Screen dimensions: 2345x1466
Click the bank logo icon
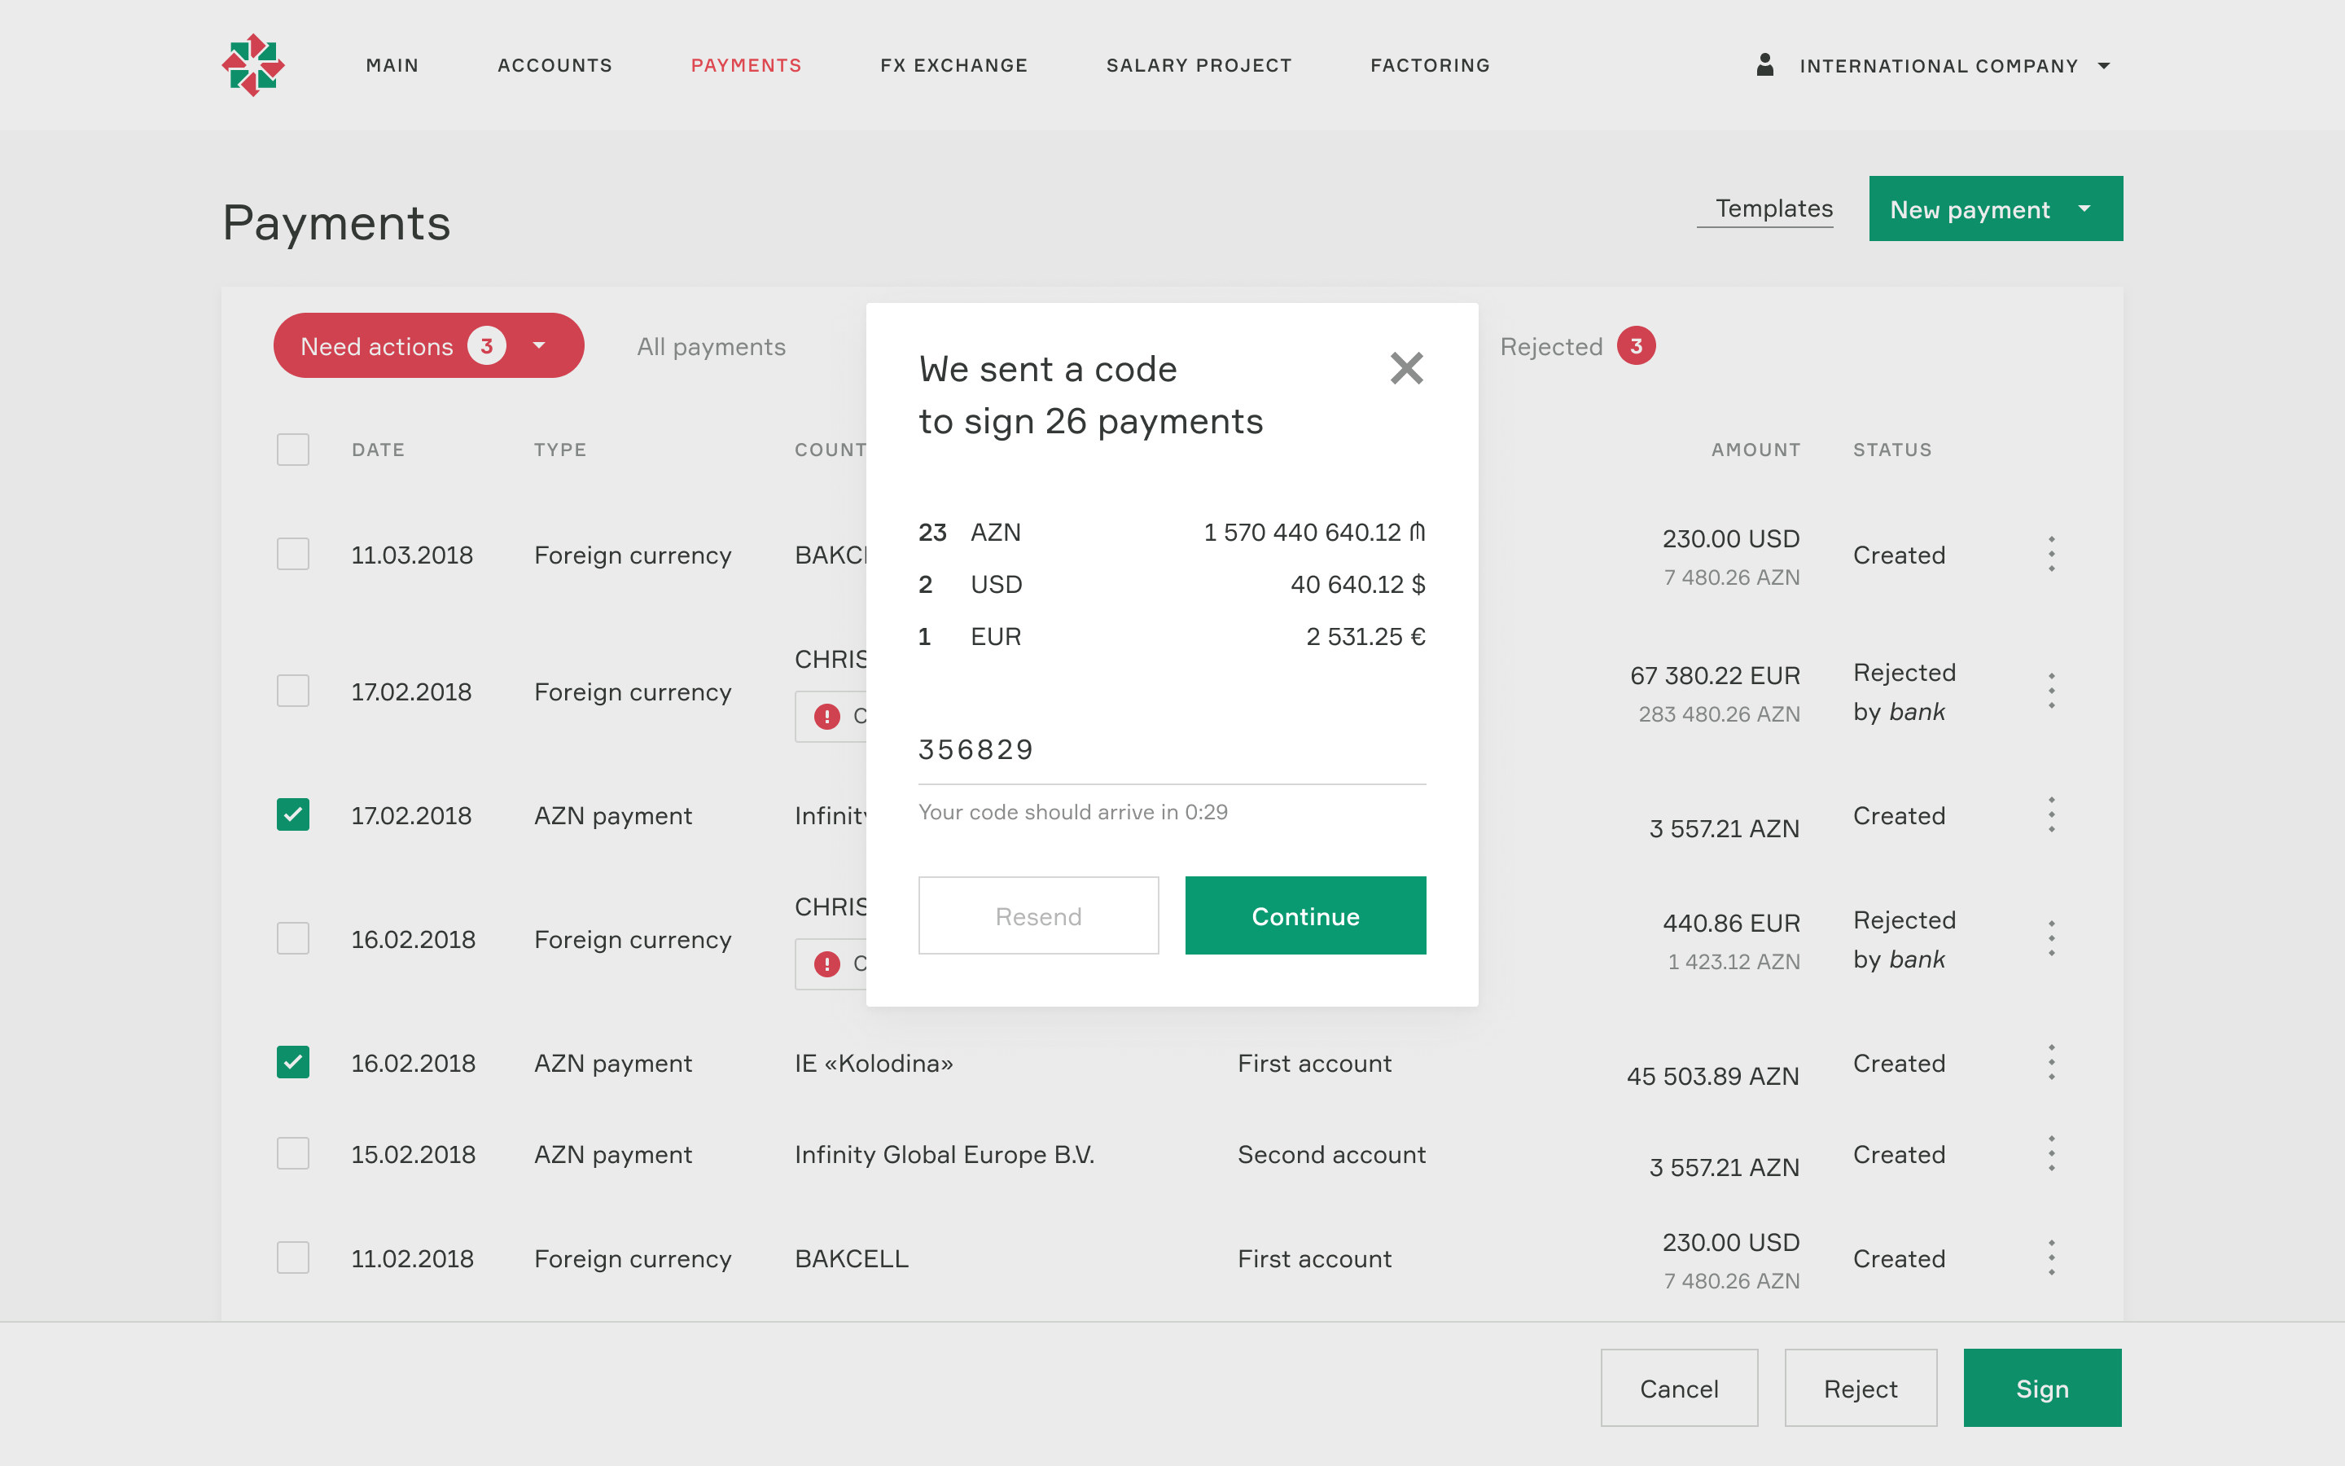[x=253, y=65]
